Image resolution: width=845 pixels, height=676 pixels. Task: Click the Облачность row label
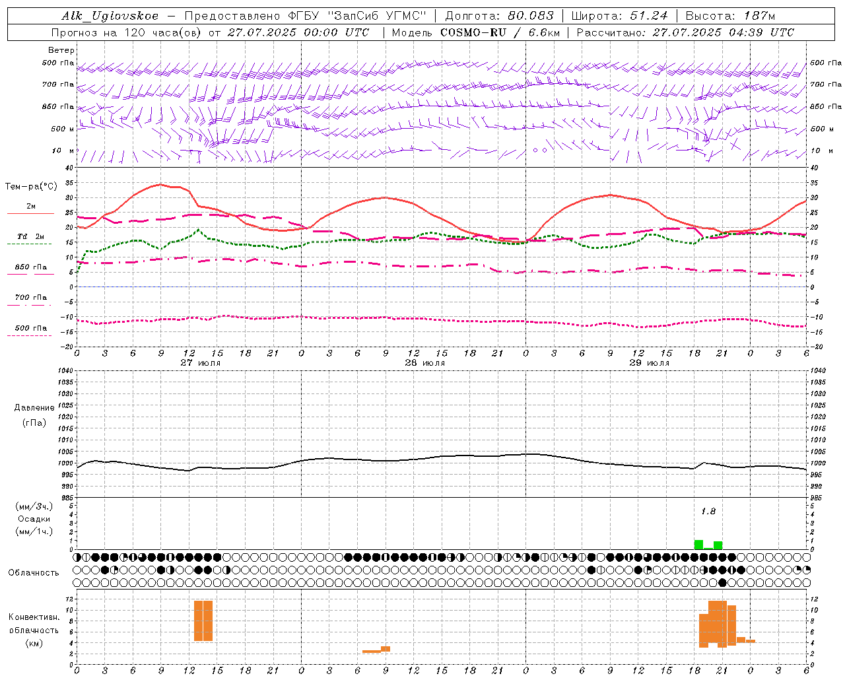[34, 572]
